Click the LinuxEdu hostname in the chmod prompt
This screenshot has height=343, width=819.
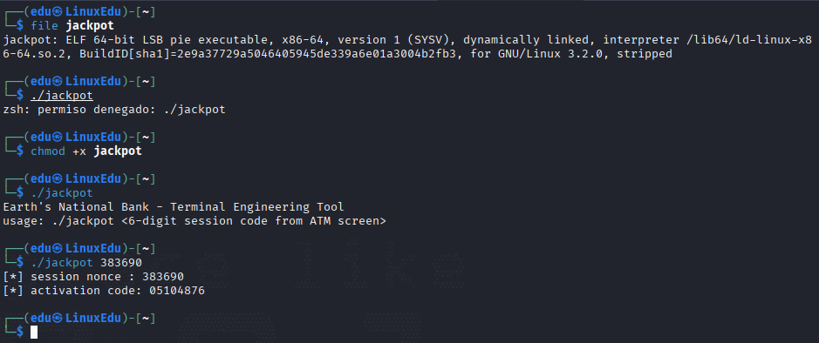click(x=93, y=137)
